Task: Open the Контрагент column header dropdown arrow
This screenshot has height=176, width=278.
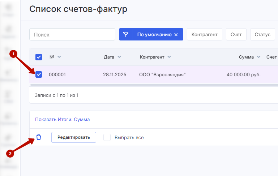Action: (169, 57)
